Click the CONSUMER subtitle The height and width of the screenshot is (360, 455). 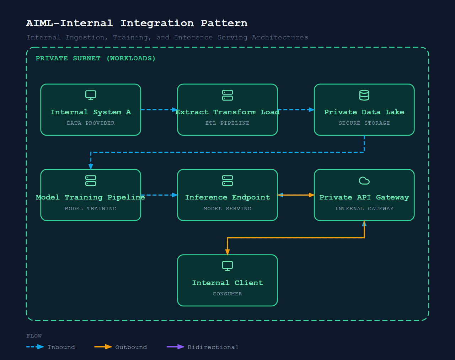(227, 294)
